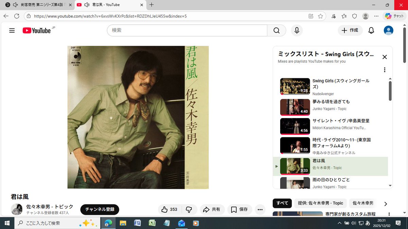
Task: Mute the first tab's speaker icon
Action: click(15, 5)
